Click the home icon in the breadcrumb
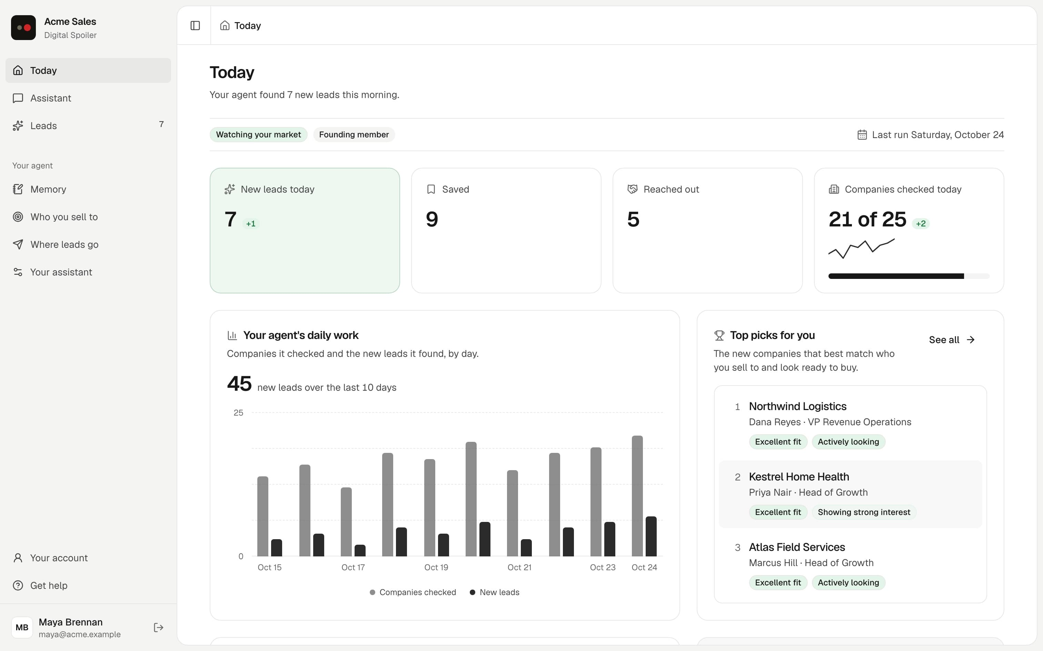Viewport: 1043px width, 651px height. click(x=225, y=26)
